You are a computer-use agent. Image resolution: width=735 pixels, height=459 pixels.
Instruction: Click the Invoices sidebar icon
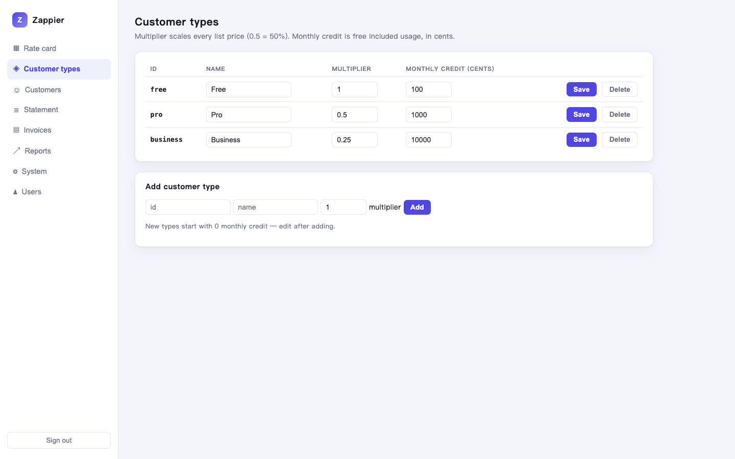click(16, 130)
